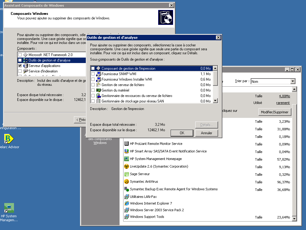Image resolution: width=306 pixels, height=230 pixels.
Task: Click the HP Smart Array SAS/SATA Event Notification icon
Action: pos(127,151)
